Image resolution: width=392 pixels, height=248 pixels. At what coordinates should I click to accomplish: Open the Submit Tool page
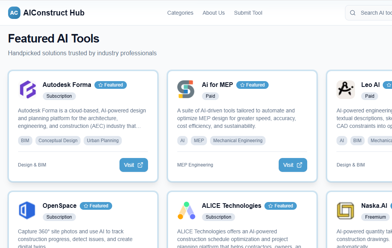pos(248,13)
